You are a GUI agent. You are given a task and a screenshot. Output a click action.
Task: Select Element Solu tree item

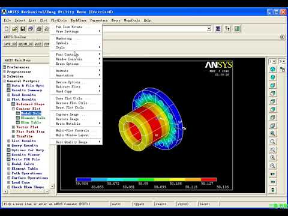(x=33, y=118)
